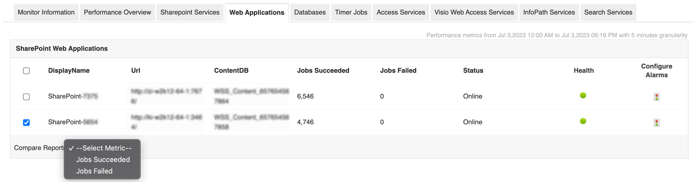Open the Sharepoint Services tab
695x182 pixels.
pos(189,12)
